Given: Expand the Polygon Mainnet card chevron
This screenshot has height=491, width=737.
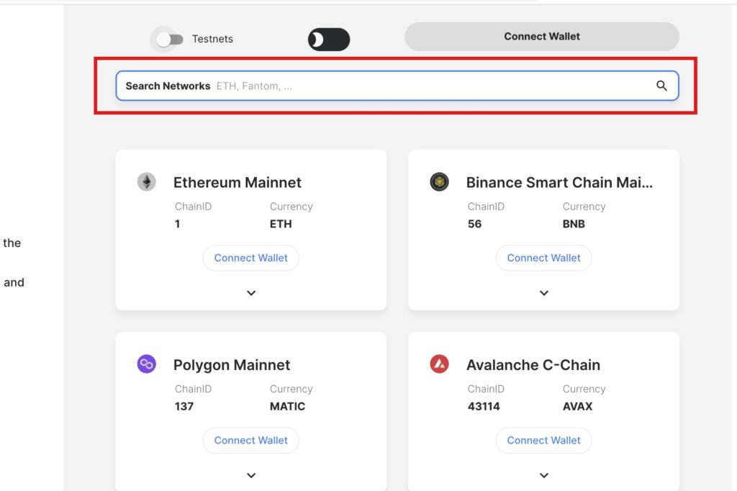Looking at the screenshot, I should (251, 475).
